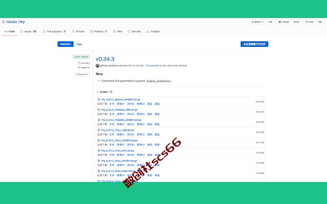
Task: Click package icon beside linux_386 file
Action: 99,130
